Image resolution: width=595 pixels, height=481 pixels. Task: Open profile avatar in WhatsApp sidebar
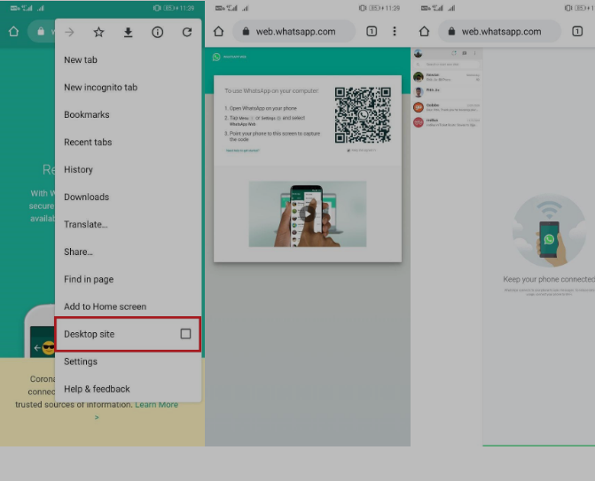click(x=419, y=53)
